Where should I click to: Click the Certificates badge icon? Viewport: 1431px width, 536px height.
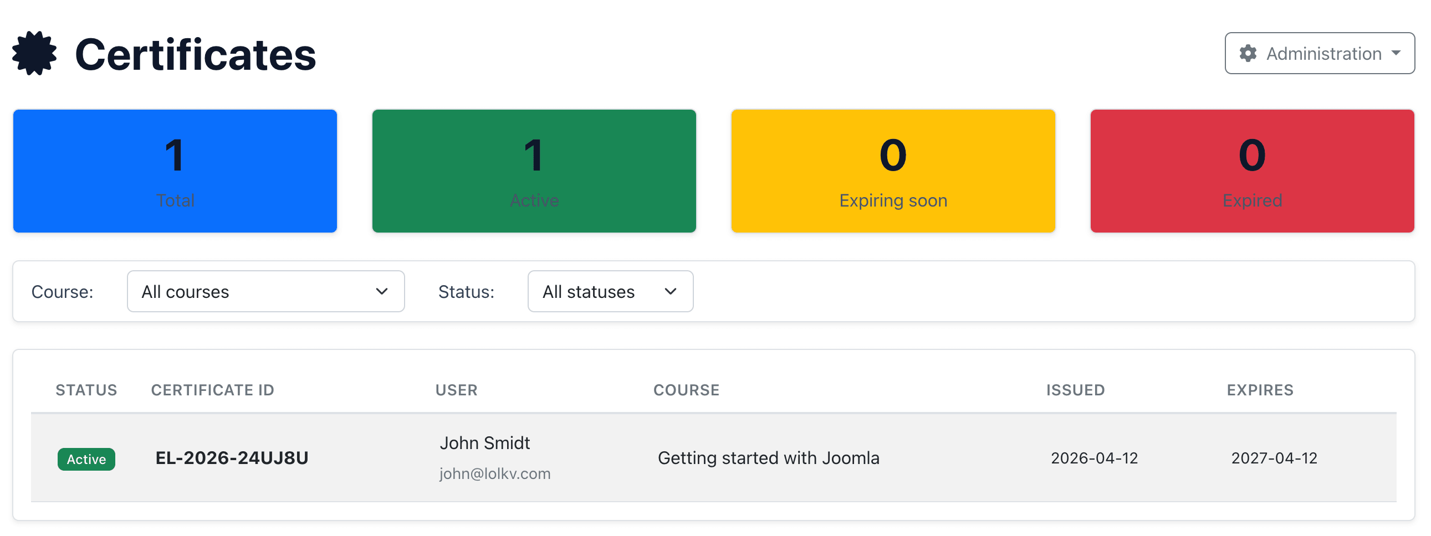tap(34, 53)
